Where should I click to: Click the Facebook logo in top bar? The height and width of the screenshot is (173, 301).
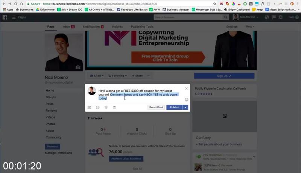5,17
